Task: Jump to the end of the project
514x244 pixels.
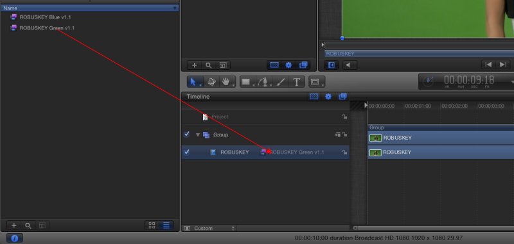Action: [x=503, y=65]
